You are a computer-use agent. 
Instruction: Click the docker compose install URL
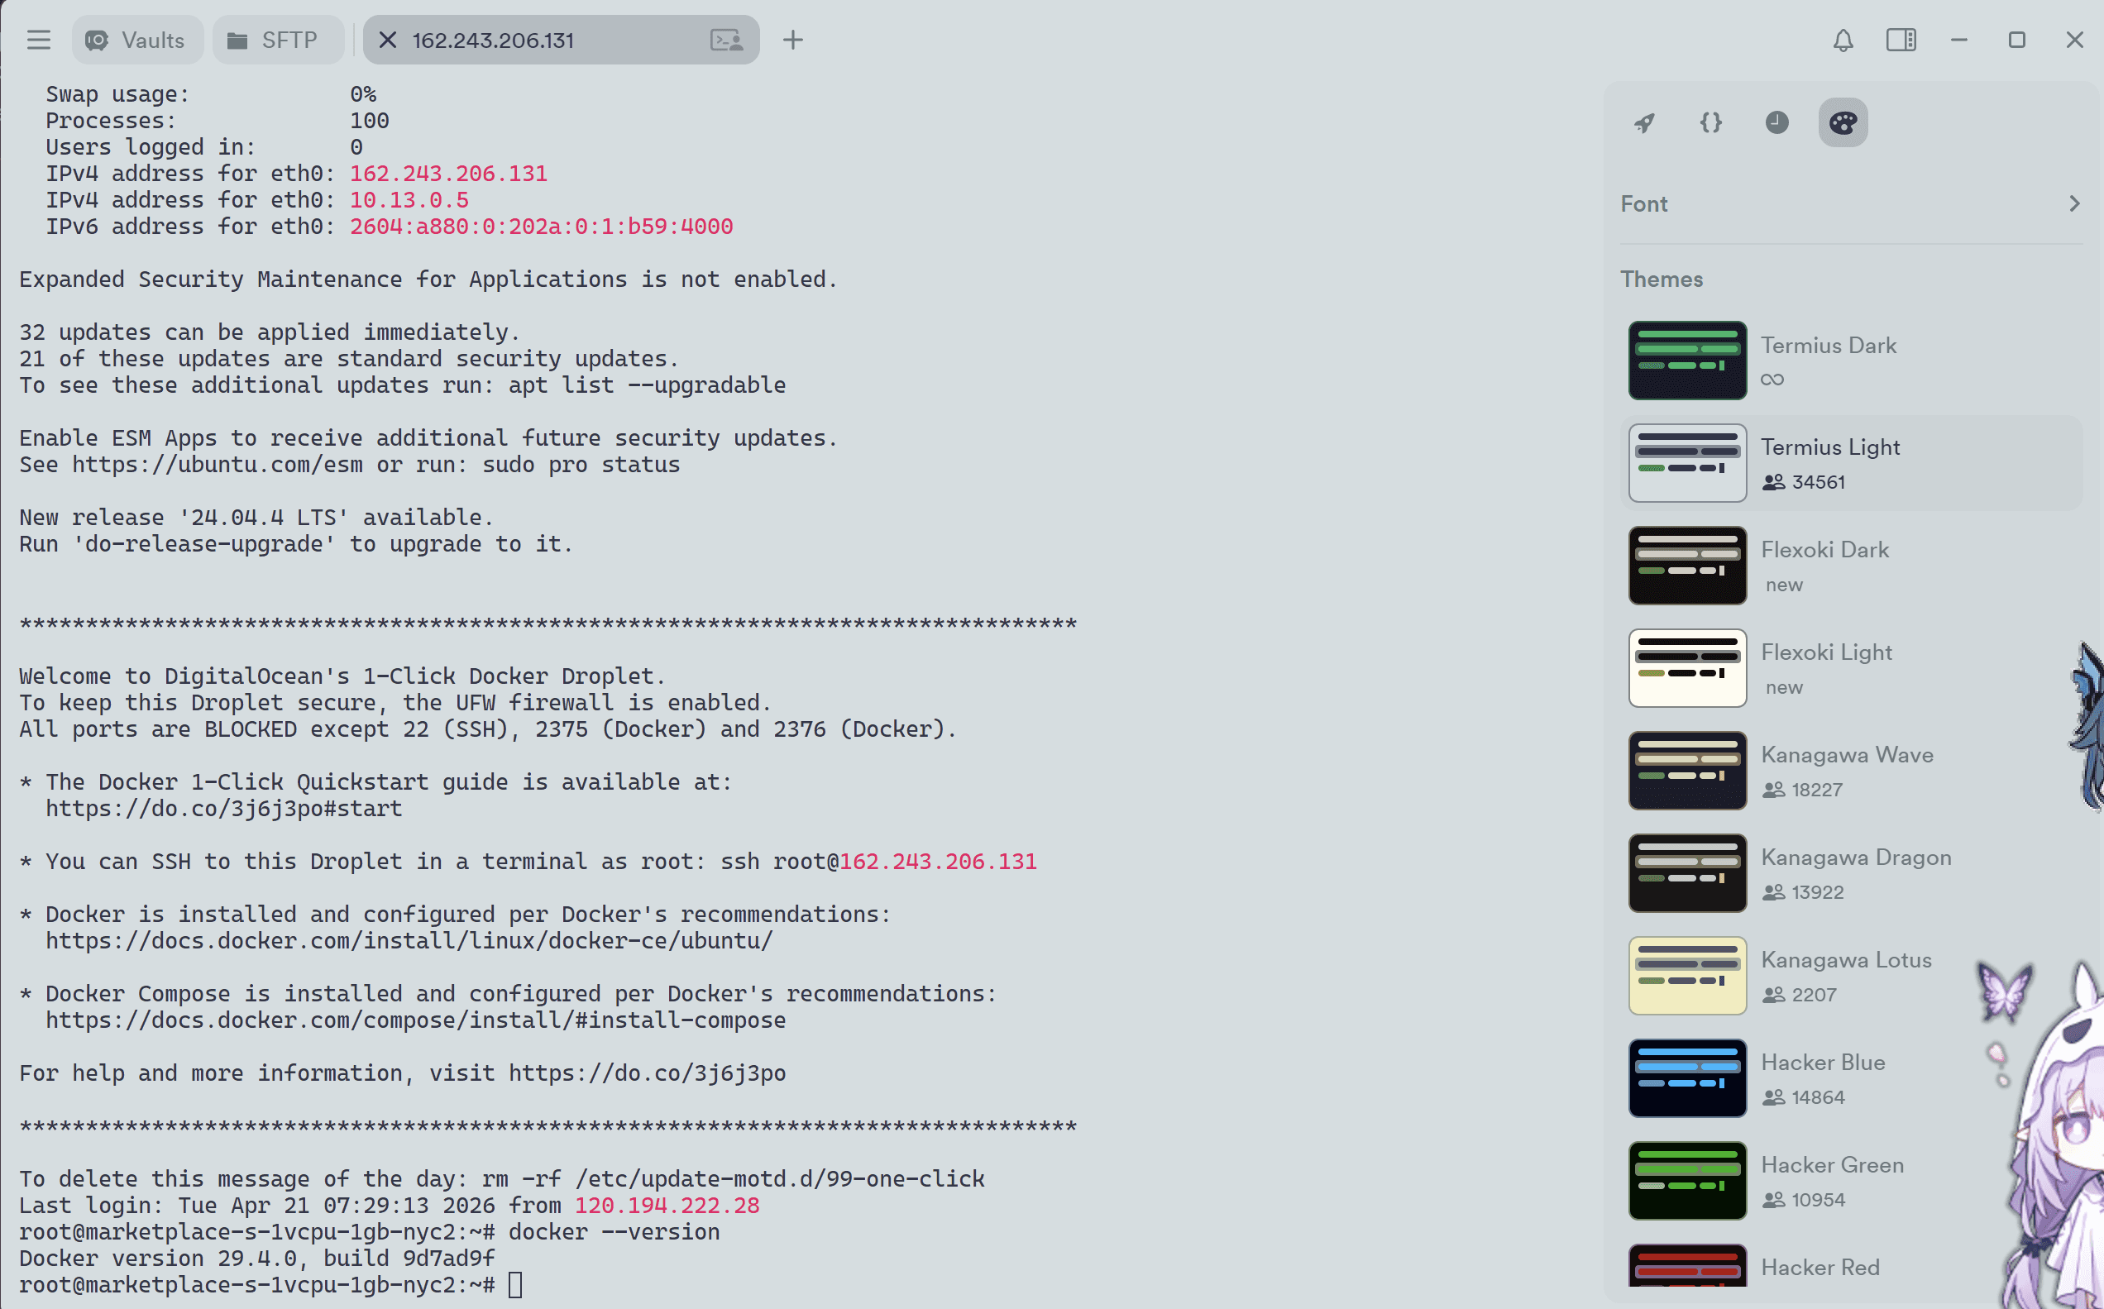click(416, 1020)
